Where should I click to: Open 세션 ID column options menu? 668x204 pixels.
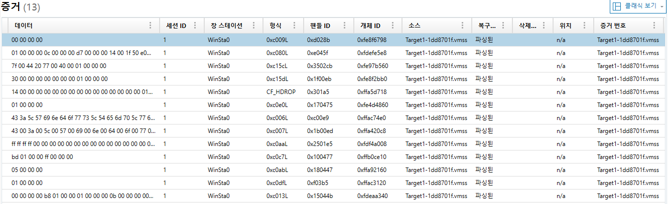[195, 25]
